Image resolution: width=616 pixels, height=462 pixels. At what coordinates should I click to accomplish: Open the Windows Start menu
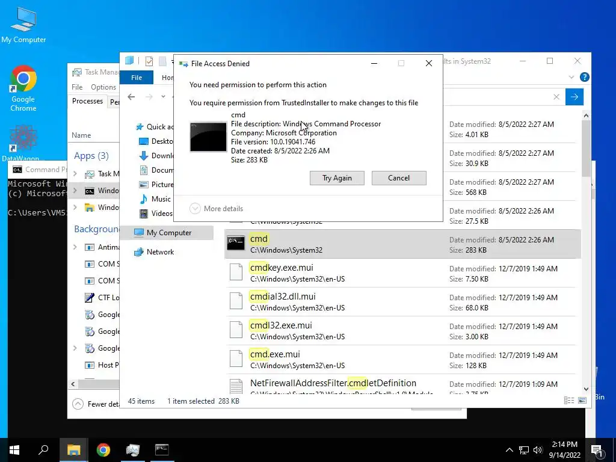(14, 450)
